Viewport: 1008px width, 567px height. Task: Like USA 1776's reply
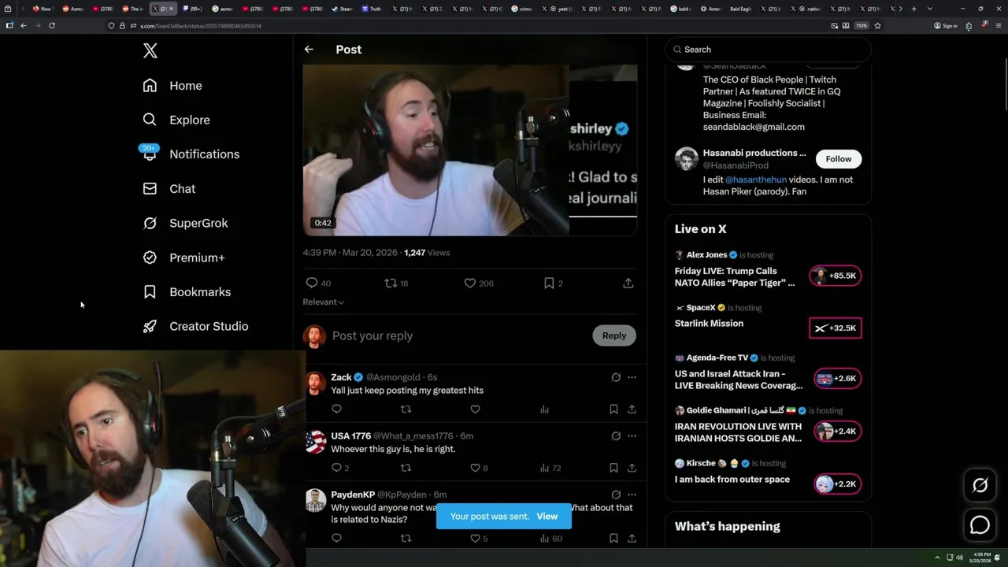pos(479,468)
